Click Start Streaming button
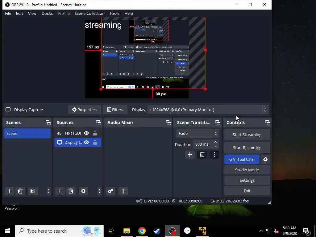Viewport: 316px width, 237px height. coord(247,135)
